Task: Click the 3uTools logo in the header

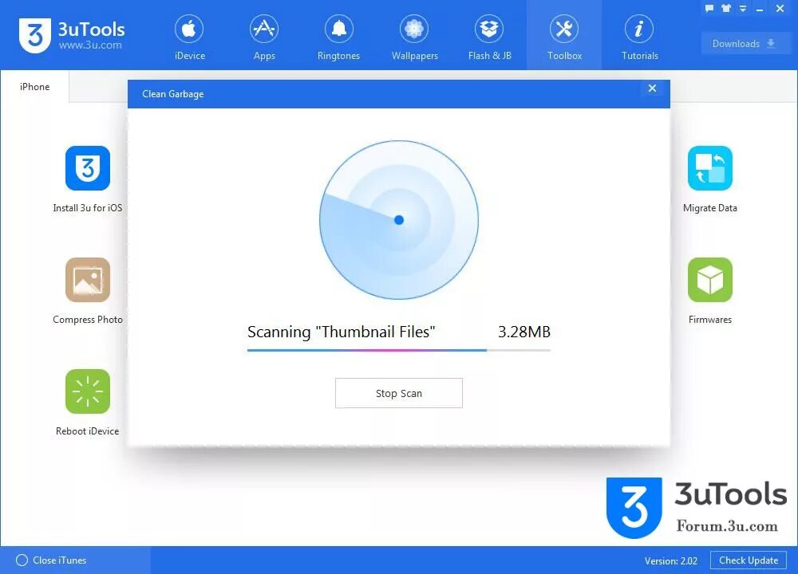Action: (x=72, y=35)
